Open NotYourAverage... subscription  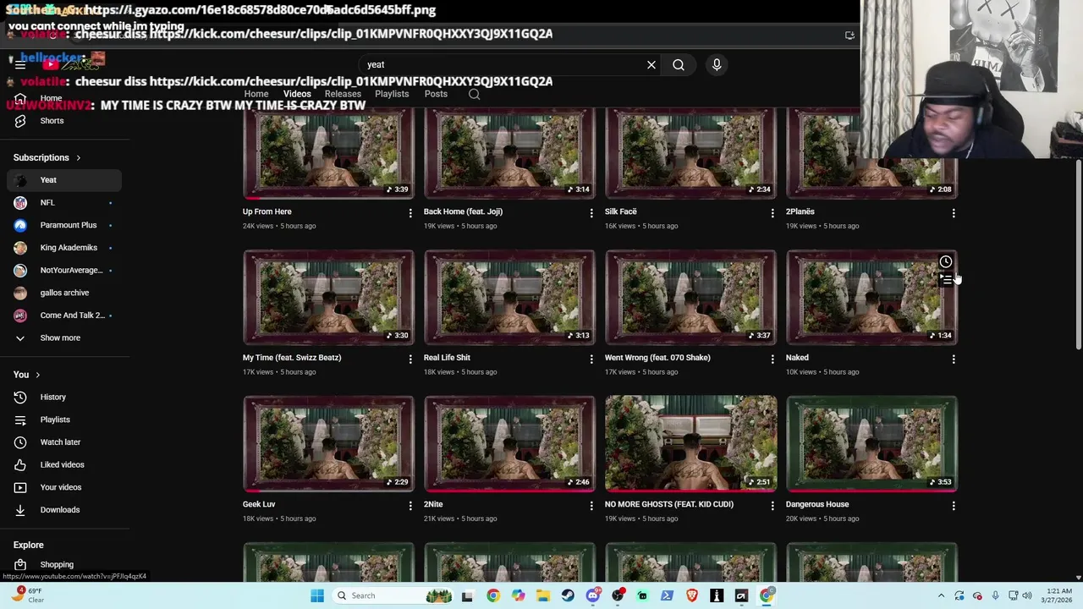[64, 270]
